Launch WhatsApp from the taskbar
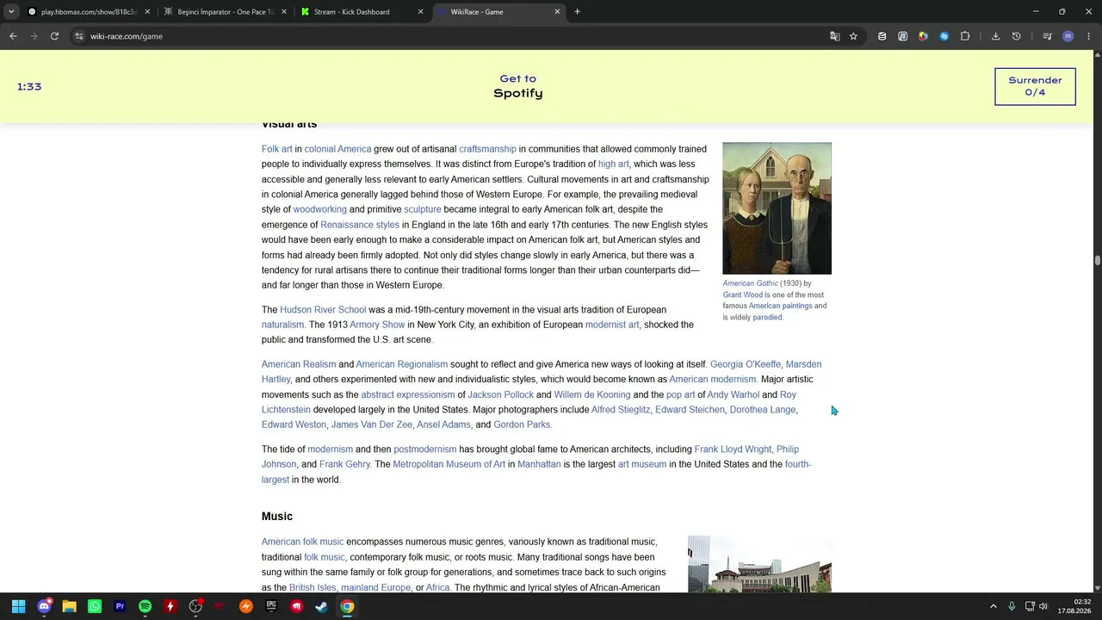Viewport: 1102px width, 620px height. (95, 606)
